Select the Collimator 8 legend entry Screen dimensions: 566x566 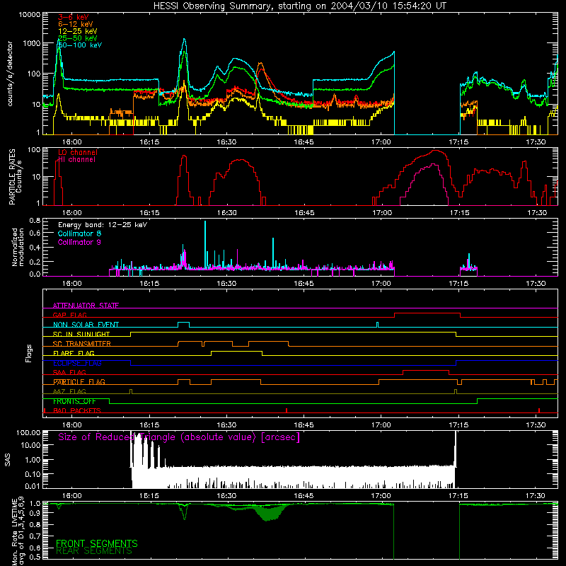[79, 233]
